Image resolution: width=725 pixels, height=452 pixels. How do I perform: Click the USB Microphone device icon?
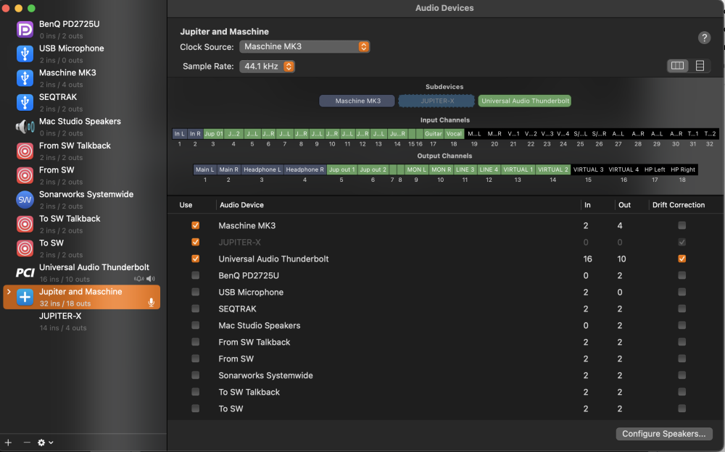click(25, 54)
